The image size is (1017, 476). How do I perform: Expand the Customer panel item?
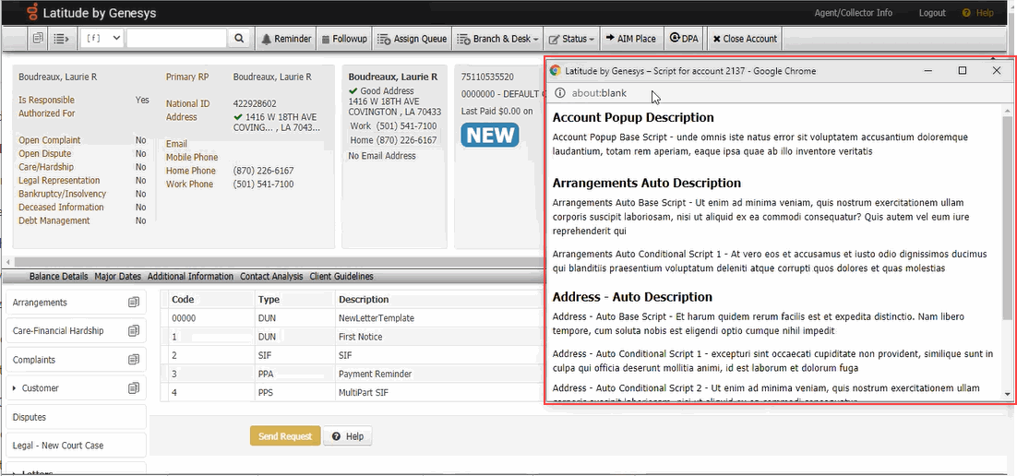click(14, 388)
